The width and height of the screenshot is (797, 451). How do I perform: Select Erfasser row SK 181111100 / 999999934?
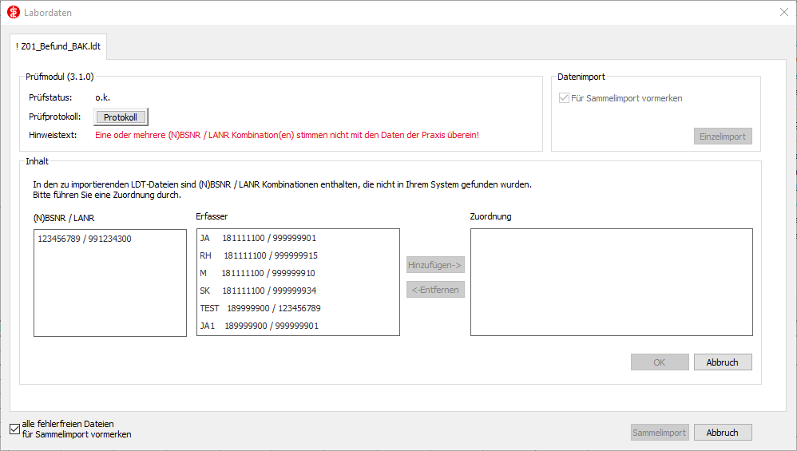point(298,291)
